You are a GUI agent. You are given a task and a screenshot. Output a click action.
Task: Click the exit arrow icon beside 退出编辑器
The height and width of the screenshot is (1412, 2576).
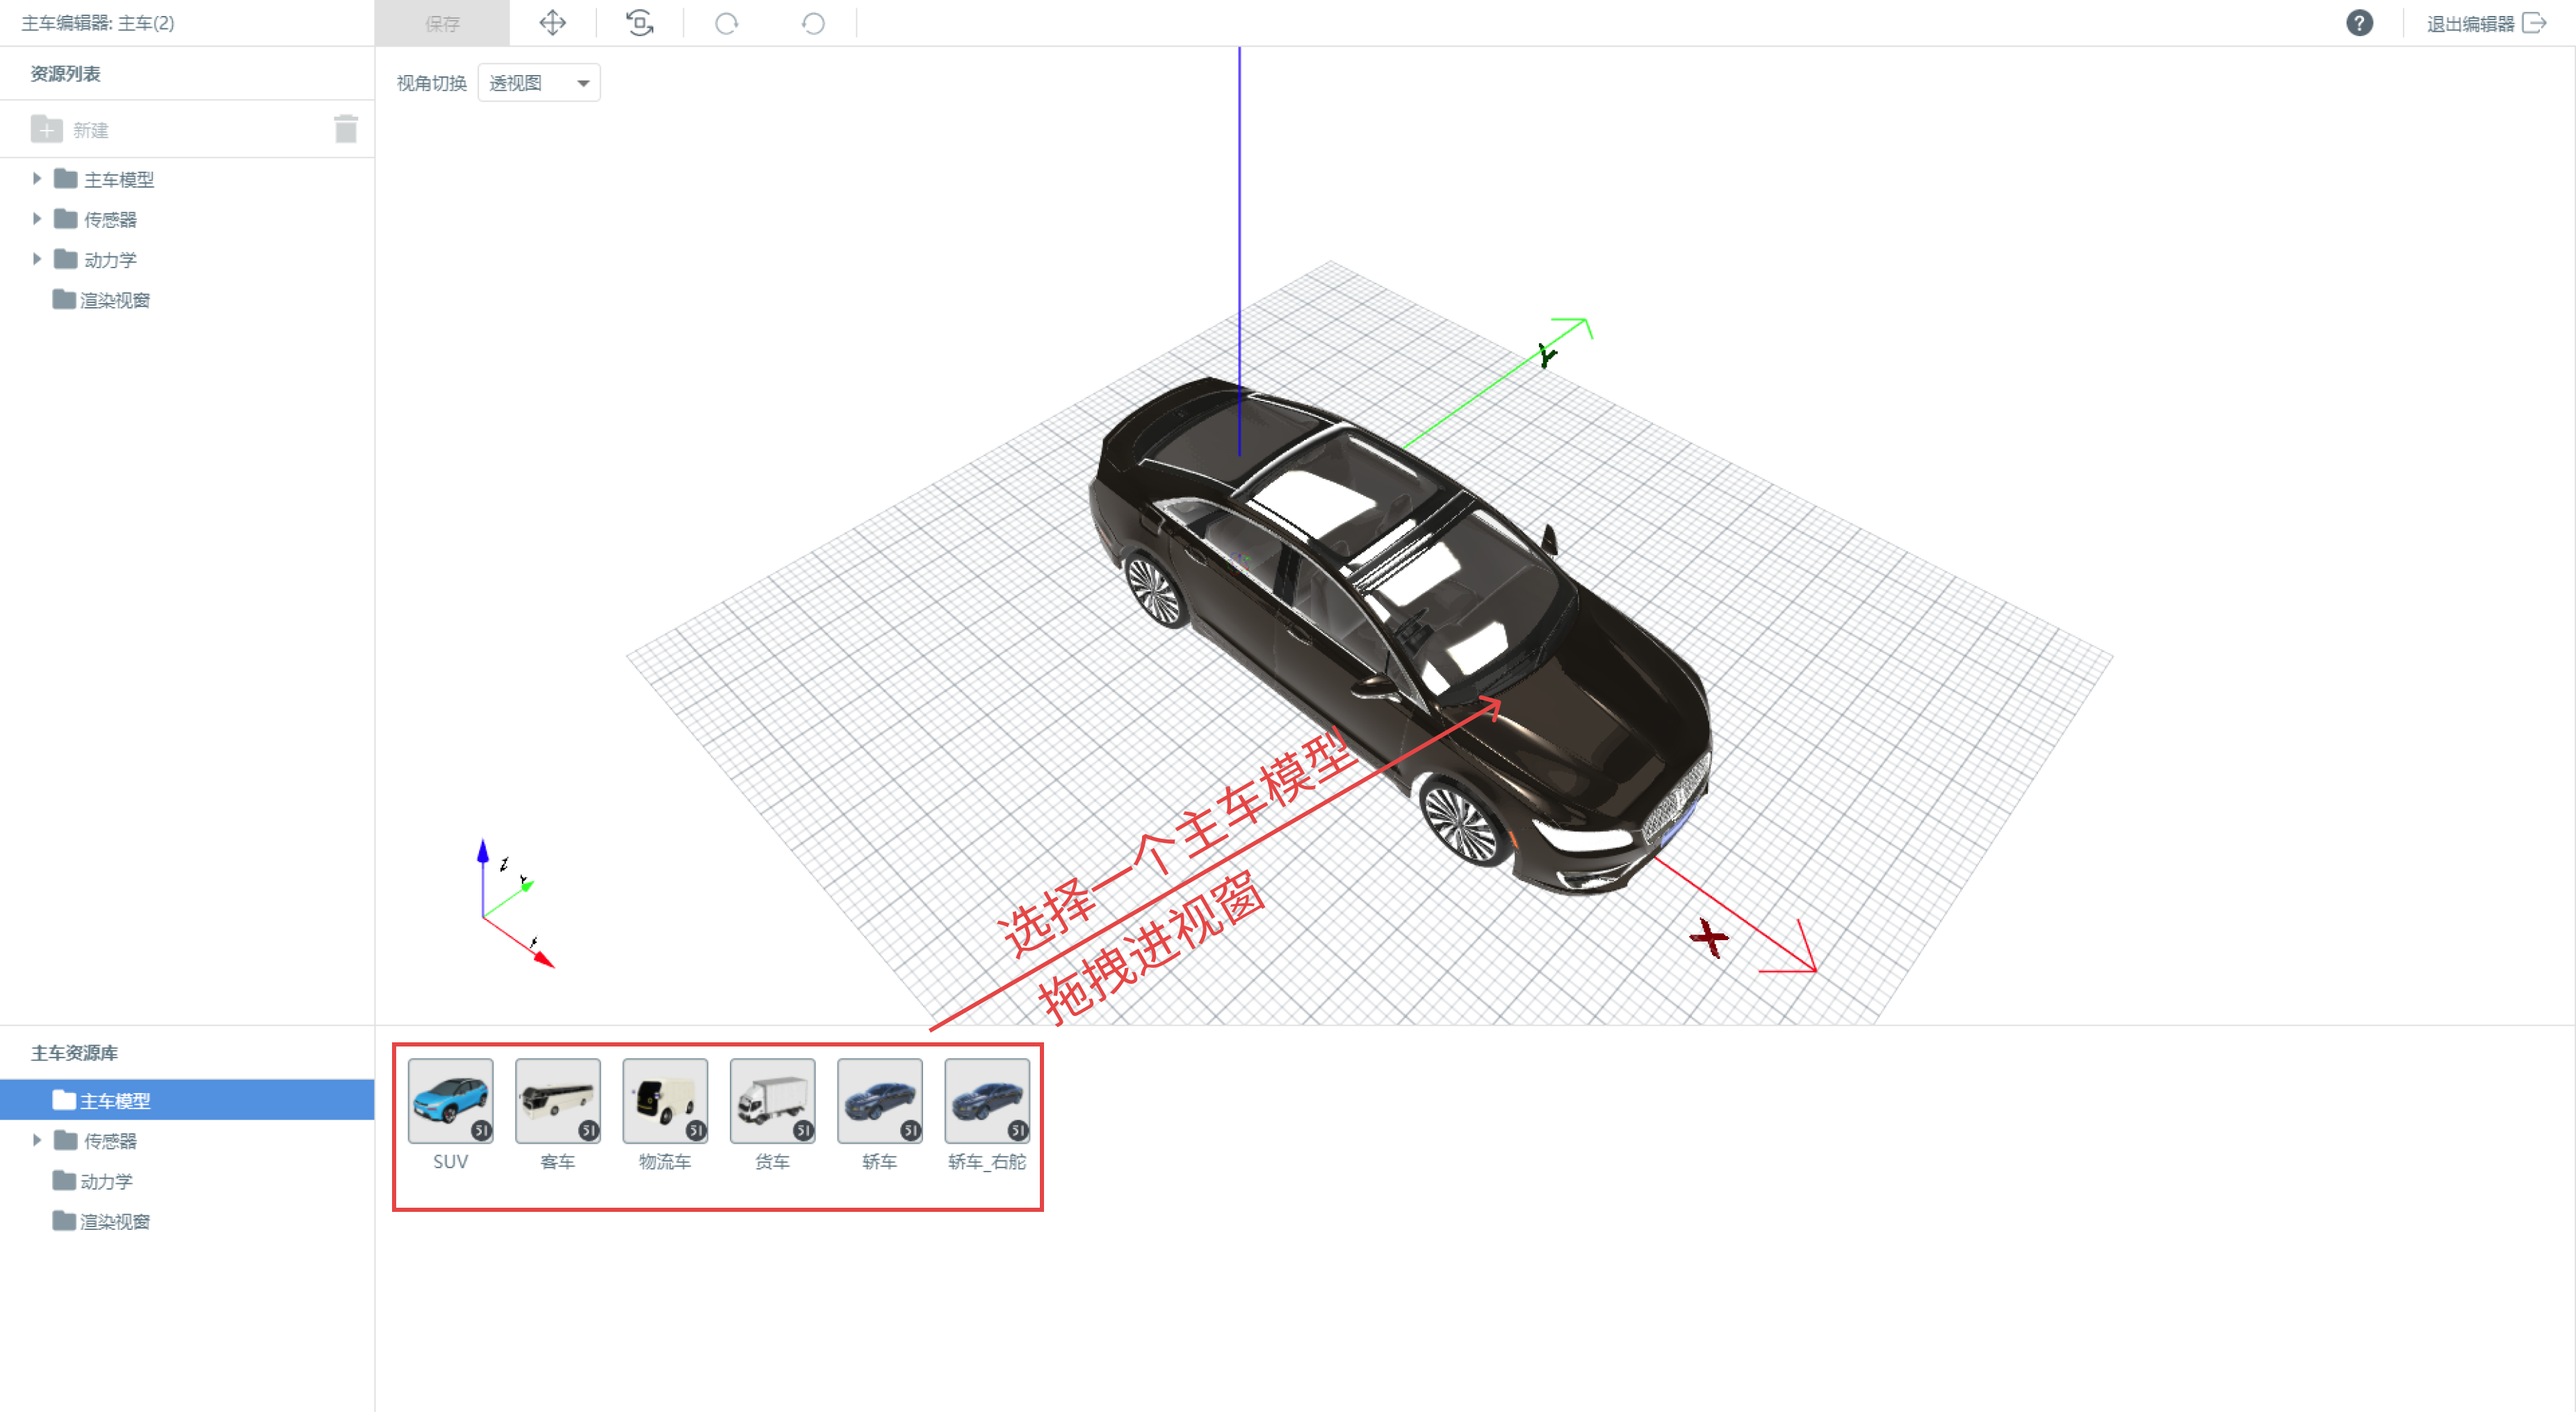(x=2534, y=23)
